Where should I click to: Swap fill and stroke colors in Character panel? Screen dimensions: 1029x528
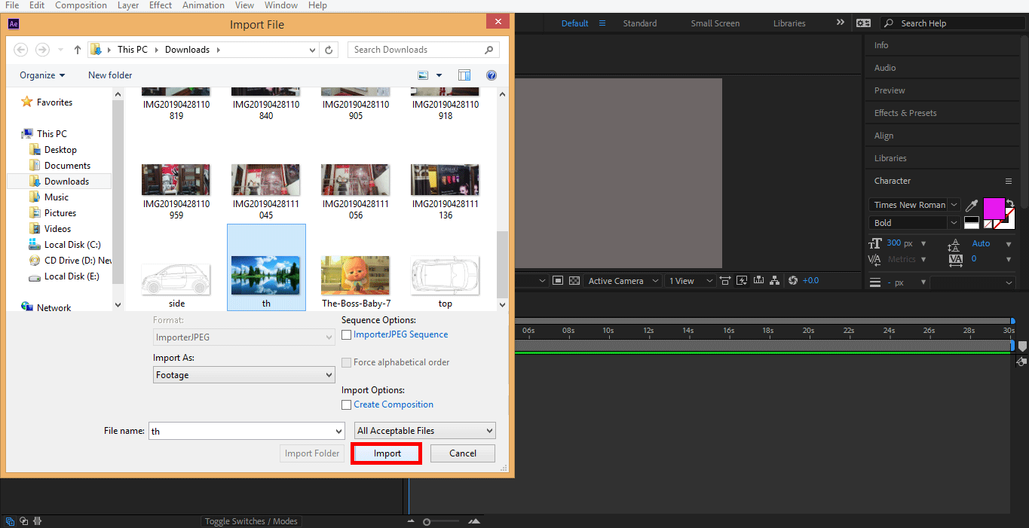1011,203
